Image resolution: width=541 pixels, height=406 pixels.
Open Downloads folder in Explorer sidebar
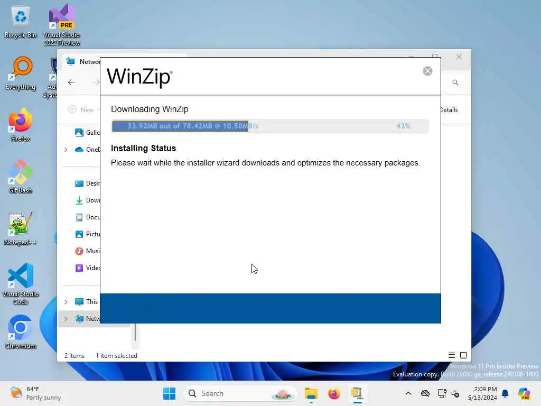tap(87, 200)
